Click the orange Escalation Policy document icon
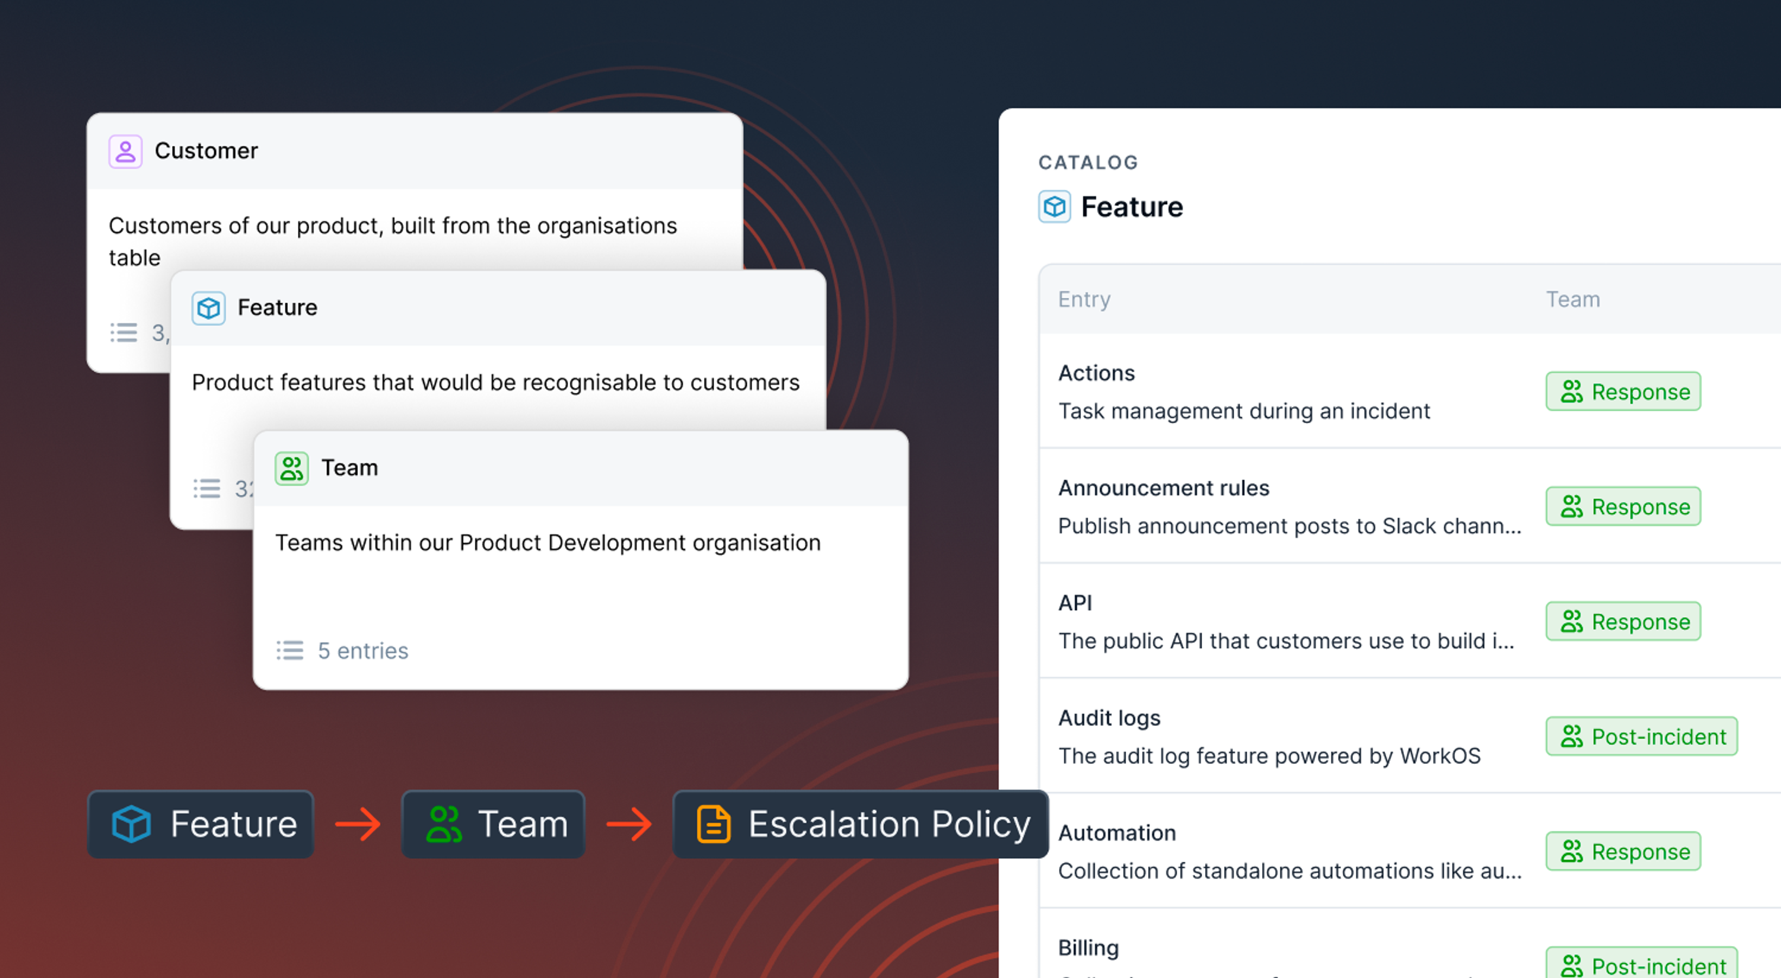1781x978 pixels. click(713, 824)
